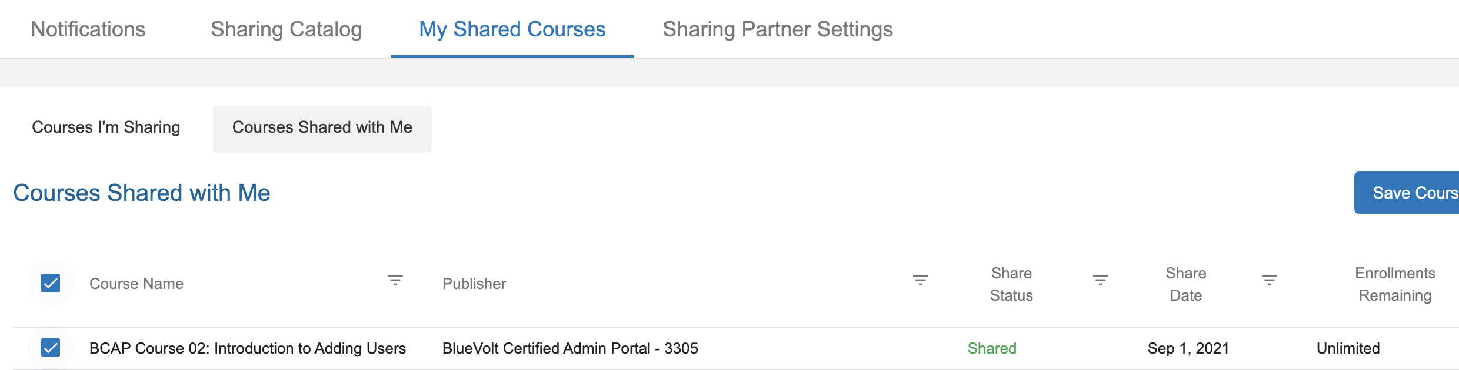Open the Sharing Catalog tab
Image resolution: width=1459 pixels, height=370 pixels.
click(x=287, y=29)
